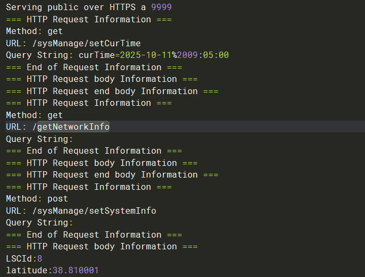Click "Method: get" above the getNetworkInfo URL
365x277 pixels.
(35, 115)
